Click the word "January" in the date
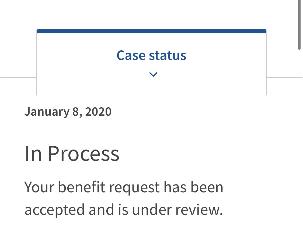This screenshot has height=231, width=303. click(47, 112)
